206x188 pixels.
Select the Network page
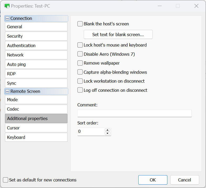[36, 55]
